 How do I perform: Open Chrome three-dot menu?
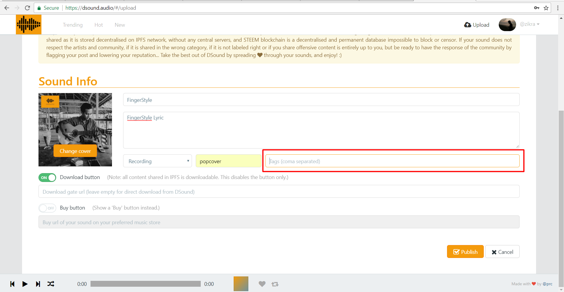point(558,8)
